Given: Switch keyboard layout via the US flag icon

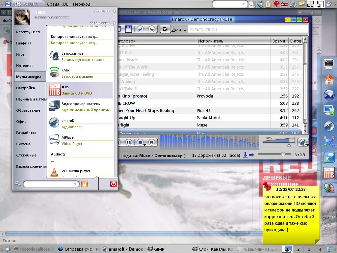Looking at the screenshot, I should click(x=284, y=4).
